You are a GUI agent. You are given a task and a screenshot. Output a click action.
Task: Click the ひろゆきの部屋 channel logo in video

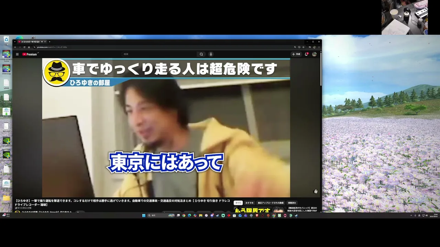click(x=56, y=72)
